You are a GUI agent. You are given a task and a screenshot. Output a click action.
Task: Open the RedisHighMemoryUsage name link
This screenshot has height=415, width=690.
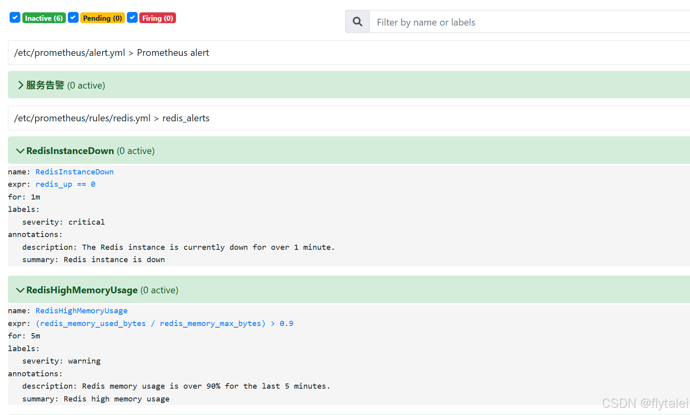pos(81,310)
